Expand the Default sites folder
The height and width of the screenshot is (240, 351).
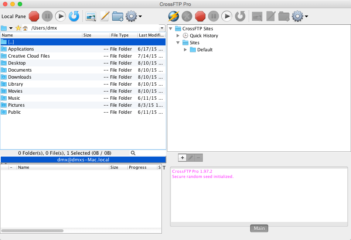185,50
